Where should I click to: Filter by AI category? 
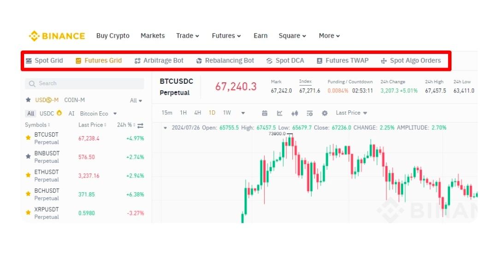coord(71,114)
